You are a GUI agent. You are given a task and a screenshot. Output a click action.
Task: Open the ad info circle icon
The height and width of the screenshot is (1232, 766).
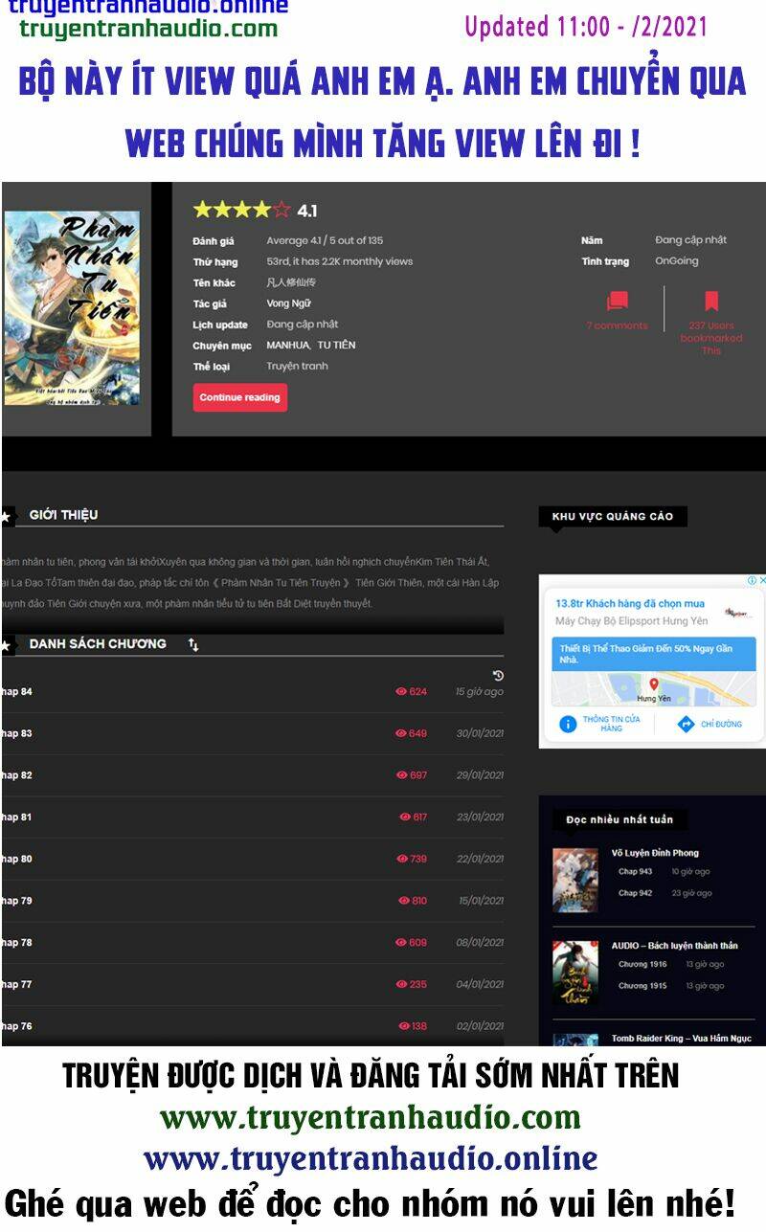752,580
